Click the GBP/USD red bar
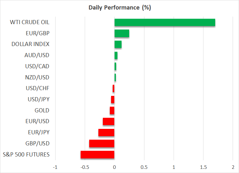 click(x=102, y=143)
